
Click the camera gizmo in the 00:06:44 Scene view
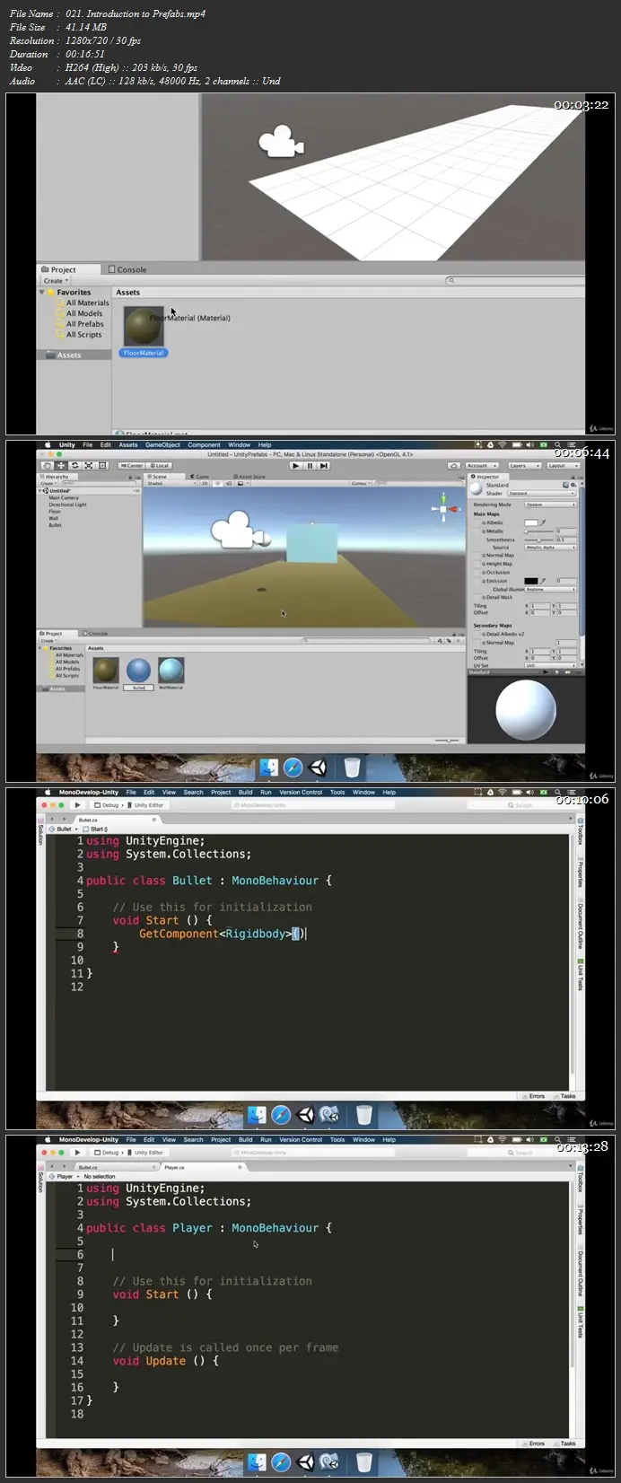(241, 531)
